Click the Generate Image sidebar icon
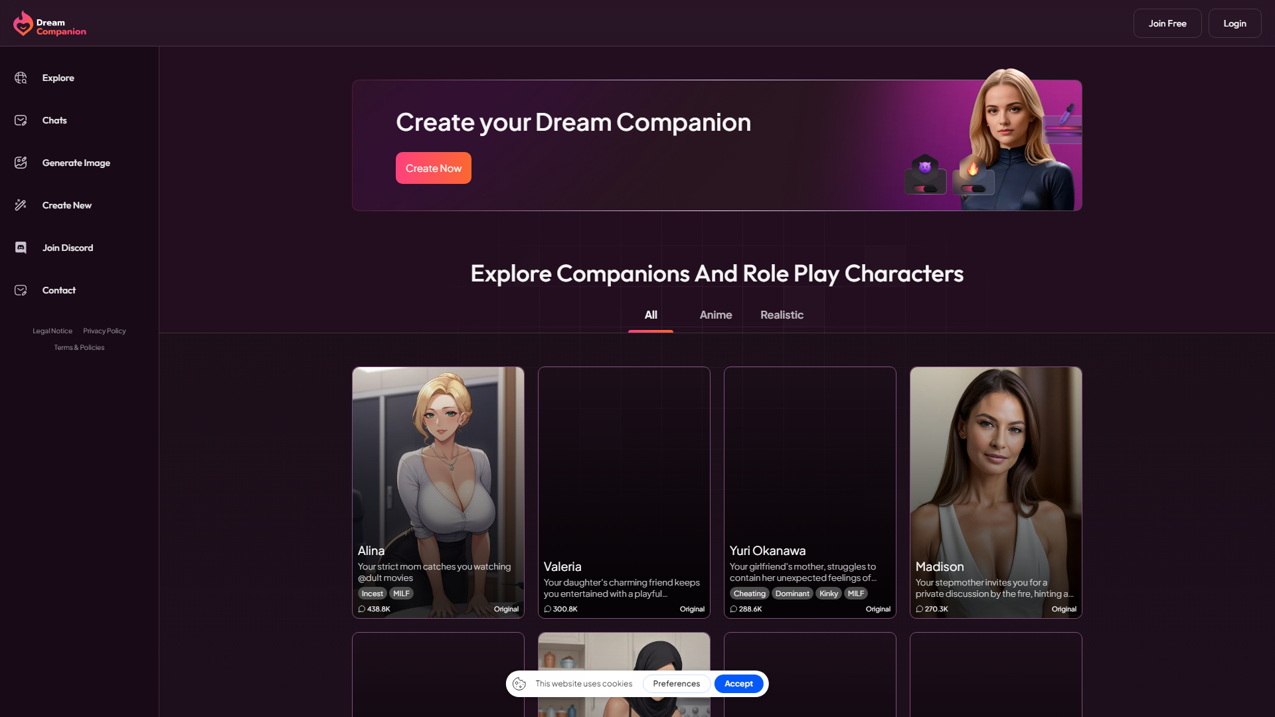The width and height of the screenshot is (1275, 717). [x=21, y=163]
